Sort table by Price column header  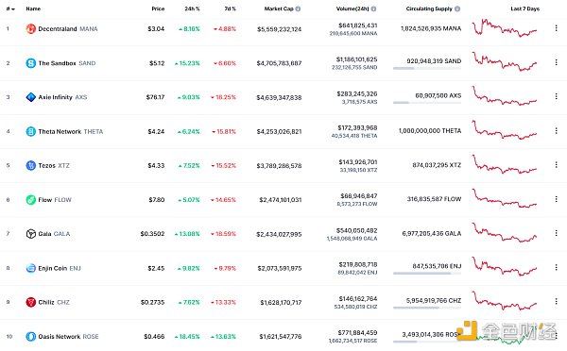coord(158,8)
